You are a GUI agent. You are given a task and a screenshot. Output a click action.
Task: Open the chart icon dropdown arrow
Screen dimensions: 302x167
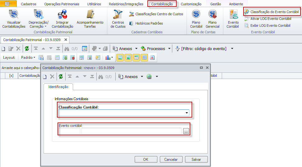click(x=112, y=58)
